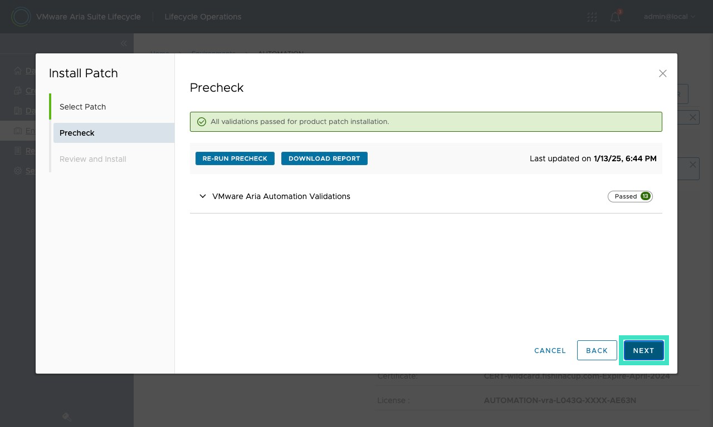Click the green validation success icon
This screenshot has width=713, height=427.
tap(202, 122)
